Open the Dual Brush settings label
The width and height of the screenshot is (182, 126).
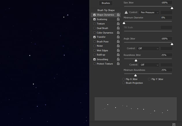click(x=102, y=28)
